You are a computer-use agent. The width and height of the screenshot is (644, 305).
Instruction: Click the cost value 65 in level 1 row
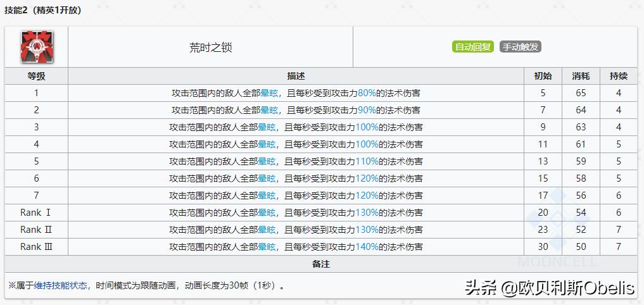[x=581, y=93]
